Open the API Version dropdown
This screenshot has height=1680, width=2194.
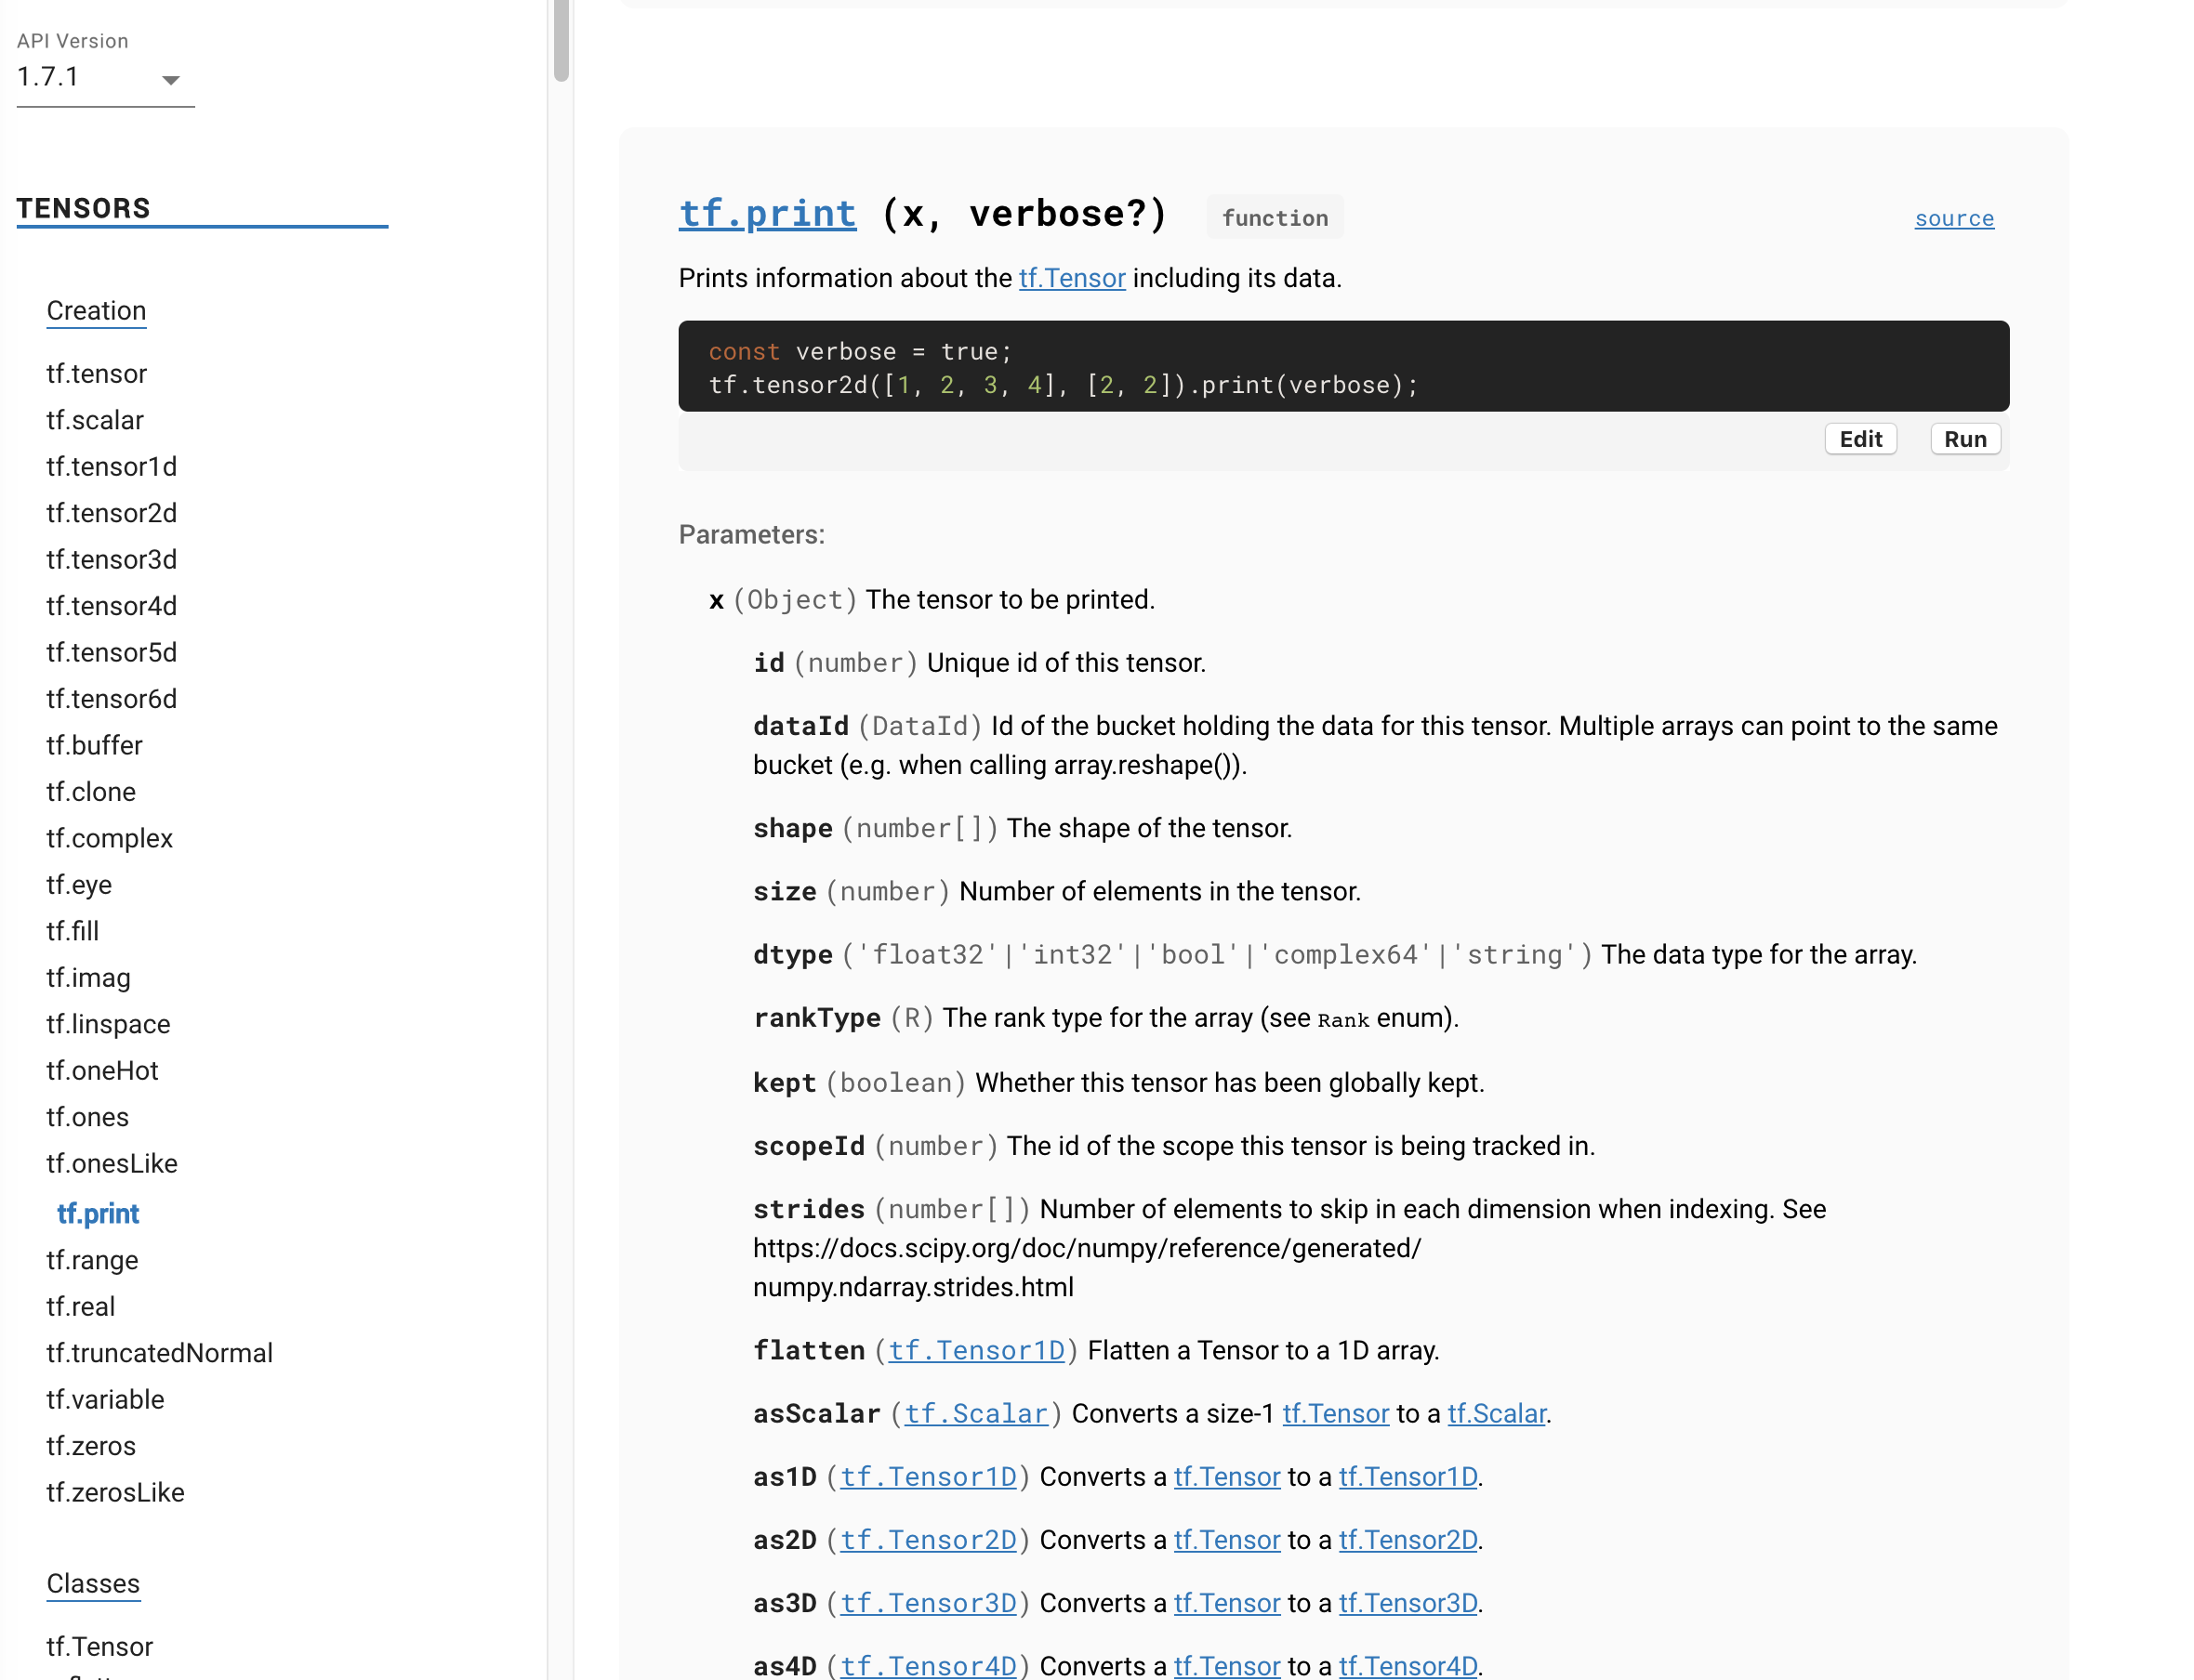(x=105, y=77)
